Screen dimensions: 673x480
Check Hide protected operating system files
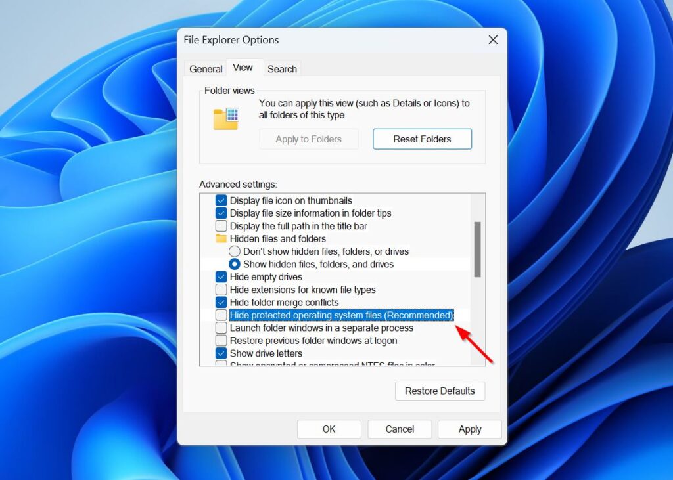click(x=221, y=315)
